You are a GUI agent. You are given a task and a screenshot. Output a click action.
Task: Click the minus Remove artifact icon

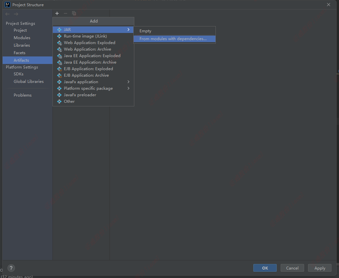[66, 13]
